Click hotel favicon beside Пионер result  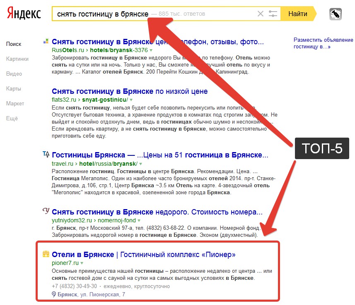pyautogui.click(x=46, y=254)
